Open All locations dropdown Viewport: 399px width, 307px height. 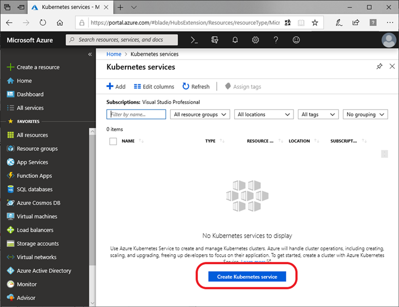click(x=264, y=115)
